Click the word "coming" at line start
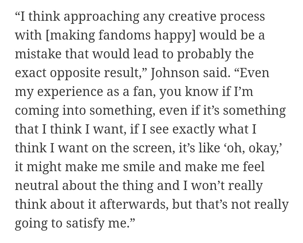 [37, 110]
